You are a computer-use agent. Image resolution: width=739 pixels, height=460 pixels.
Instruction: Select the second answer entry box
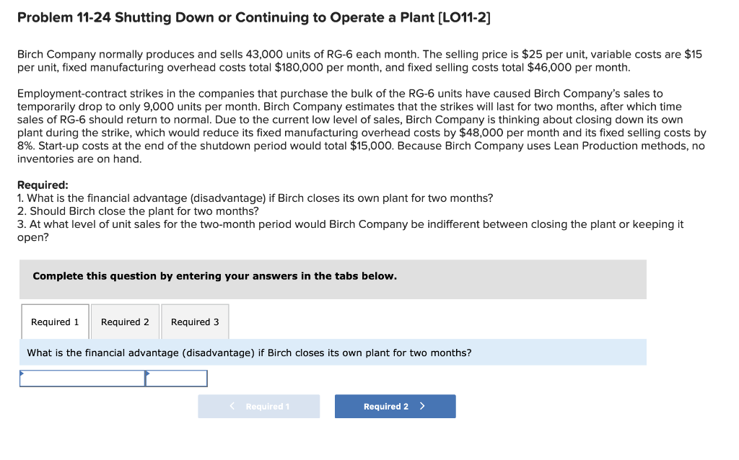pyautogui.click(x=175, y=378)
